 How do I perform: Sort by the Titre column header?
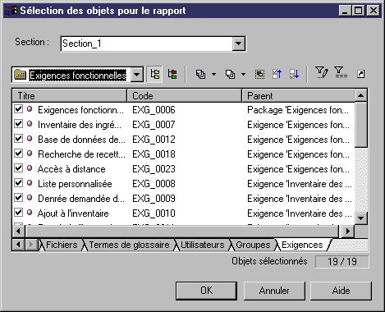tap(70, 96)
